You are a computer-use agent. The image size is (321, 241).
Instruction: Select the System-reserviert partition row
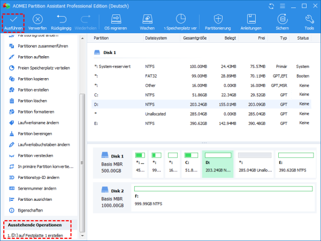202,66
